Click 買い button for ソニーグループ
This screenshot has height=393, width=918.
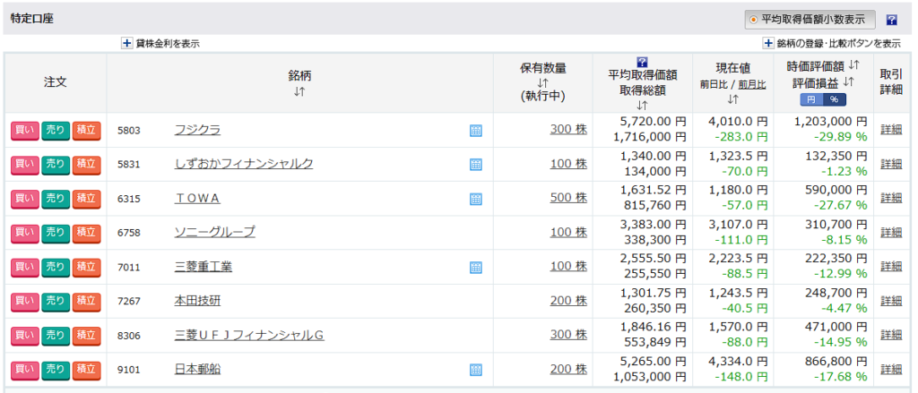[x=24, y=233]
